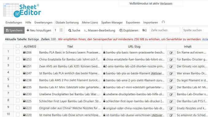Click the Sheet Editor logo
The image size is (208, 117).
(22, 10)
